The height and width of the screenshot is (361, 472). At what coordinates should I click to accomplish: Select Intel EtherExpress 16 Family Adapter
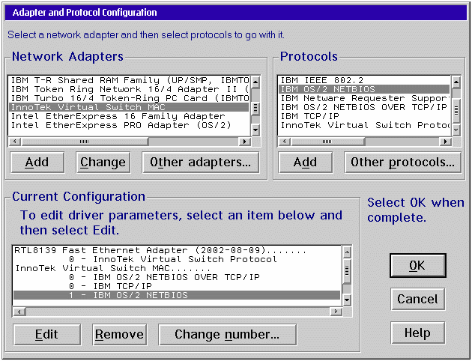129,116
